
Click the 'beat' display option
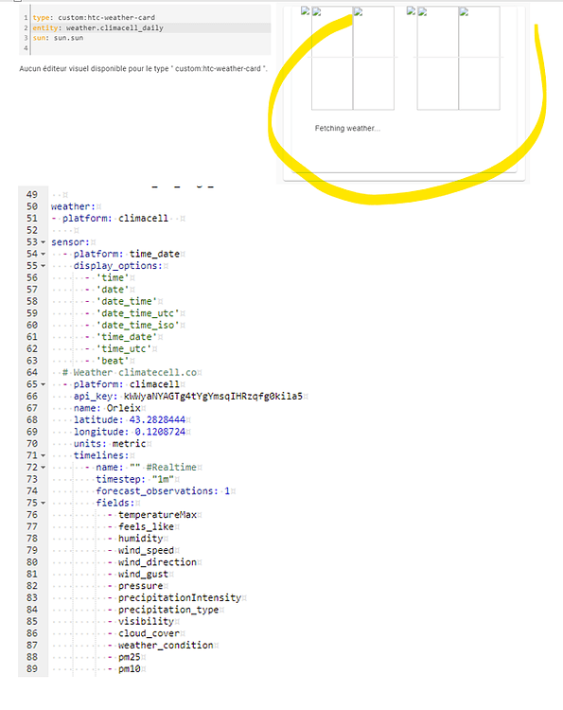[x=113, y=361]
